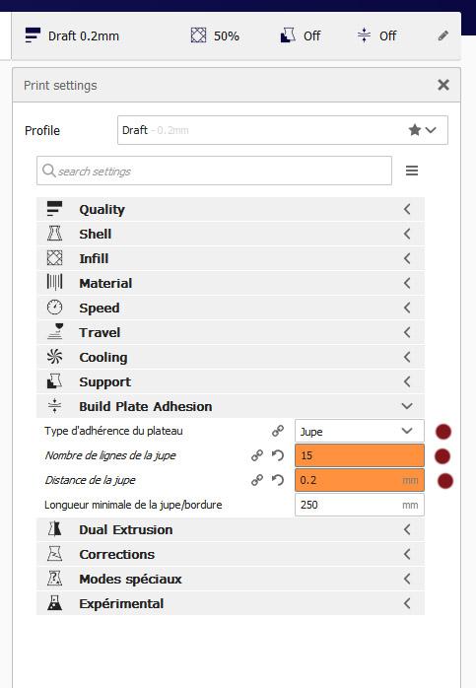Click the red dot beside Jupe dropdown
This screenshot has width=476, height=688.
tap(443, 432)
